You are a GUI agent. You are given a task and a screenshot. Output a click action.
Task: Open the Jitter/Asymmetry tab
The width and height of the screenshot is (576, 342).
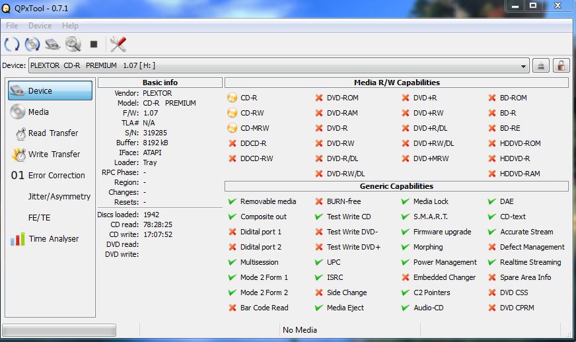50,197
